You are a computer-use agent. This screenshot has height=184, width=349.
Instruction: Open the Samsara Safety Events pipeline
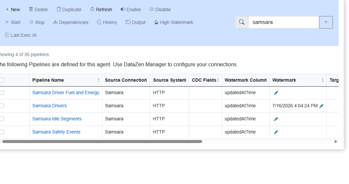click(56, 132)
